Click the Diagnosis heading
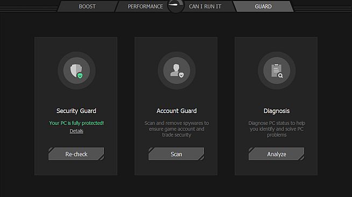 pyautogui.click(x=277, y=111)
